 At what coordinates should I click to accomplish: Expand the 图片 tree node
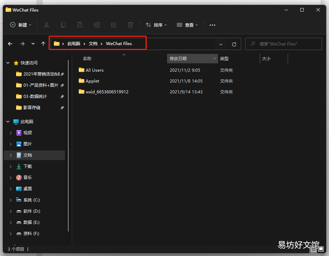click(11, 144)
